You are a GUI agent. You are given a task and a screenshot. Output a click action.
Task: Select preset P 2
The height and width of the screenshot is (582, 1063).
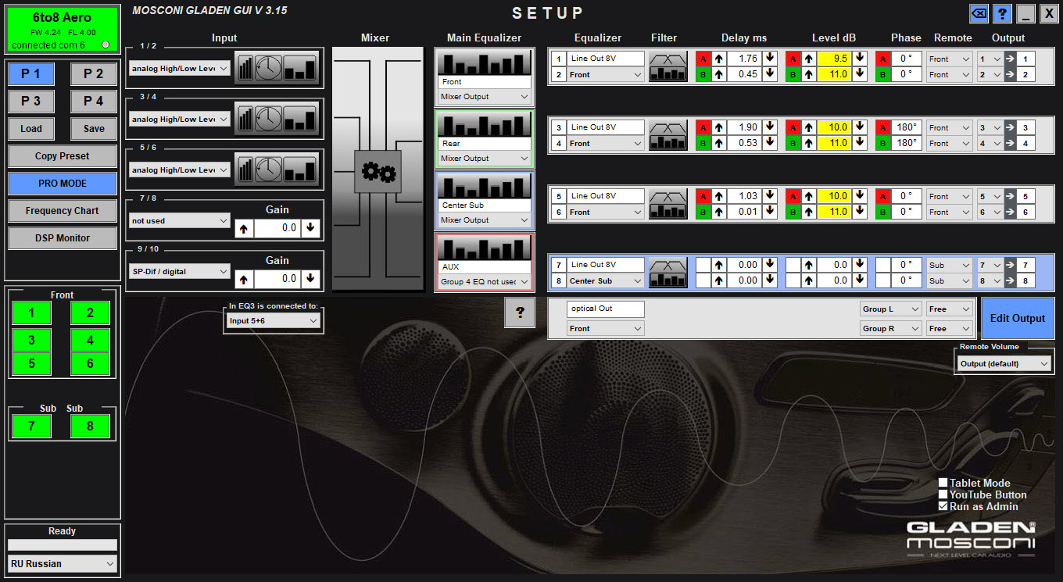94,73
